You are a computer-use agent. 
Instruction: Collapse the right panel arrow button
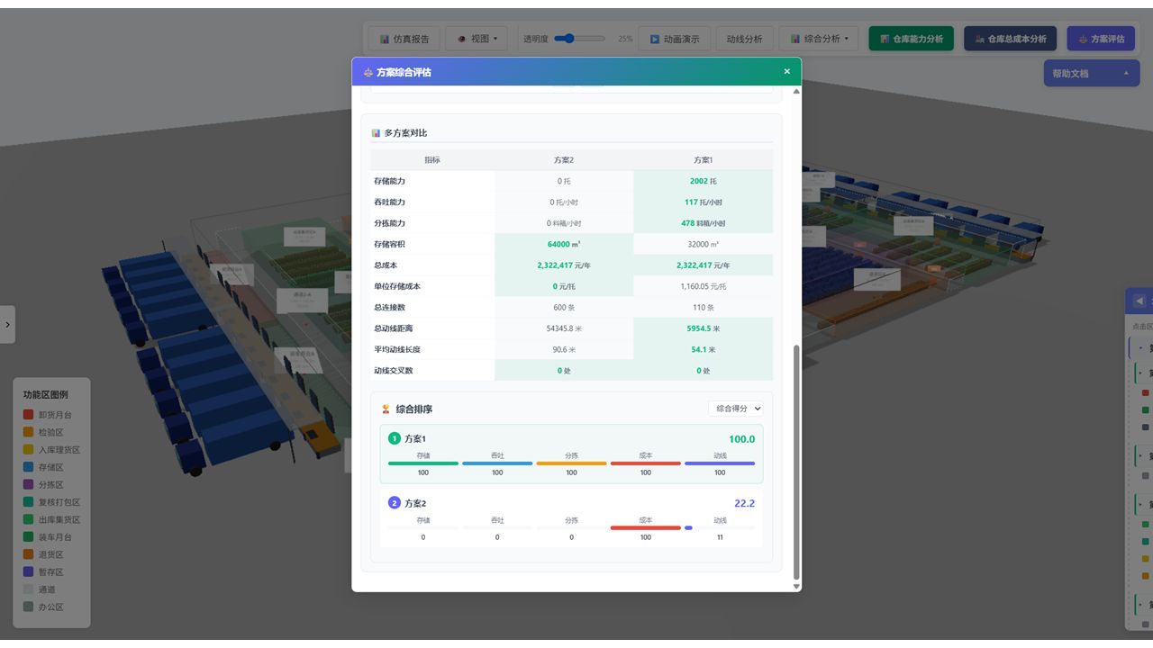pos(1139,301)
